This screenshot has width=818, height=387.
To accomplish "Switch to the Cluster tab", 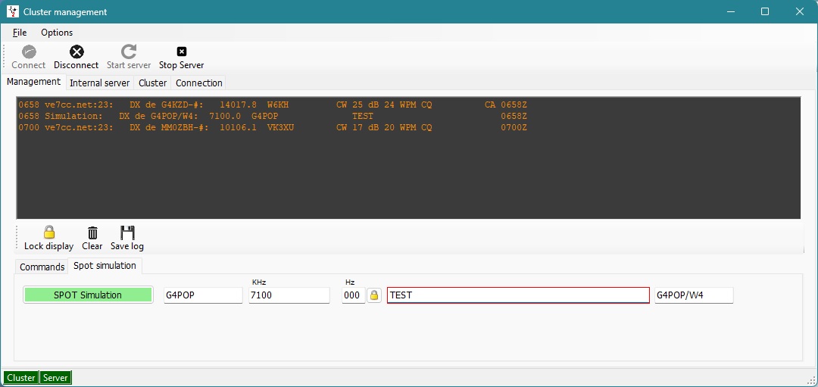I will pyautogui.click(x=152, y=83).
